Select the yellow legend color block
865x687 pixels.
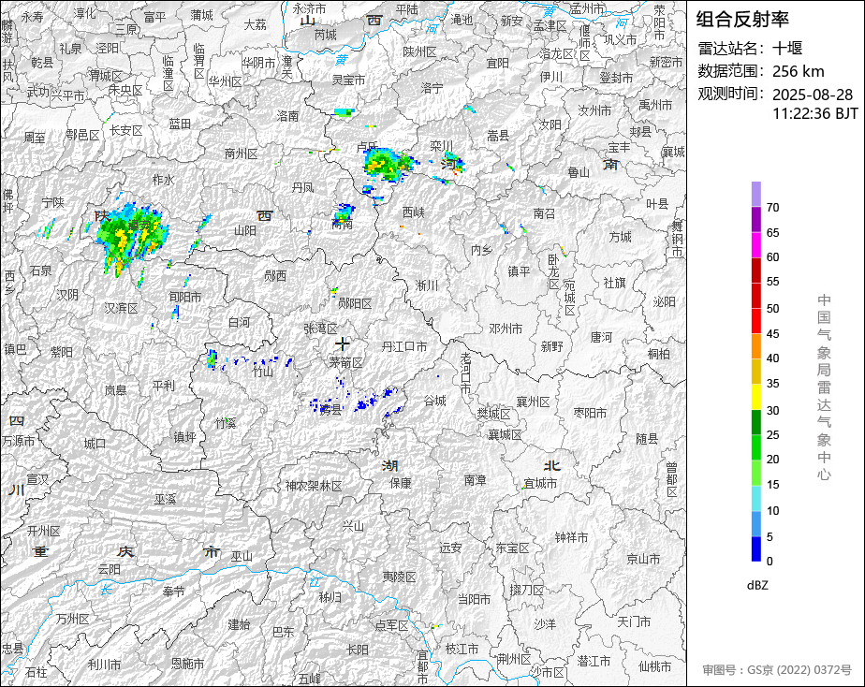(756, 397)
